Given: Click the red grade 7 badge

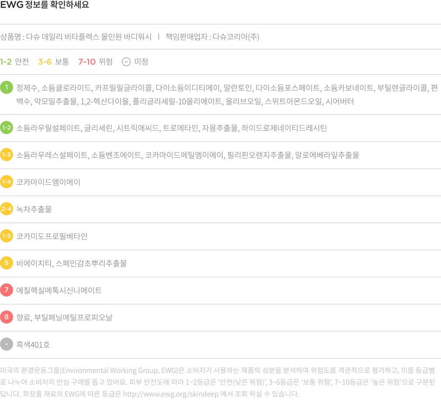Looking at the screenshot, I should click(x=7, y=290).
